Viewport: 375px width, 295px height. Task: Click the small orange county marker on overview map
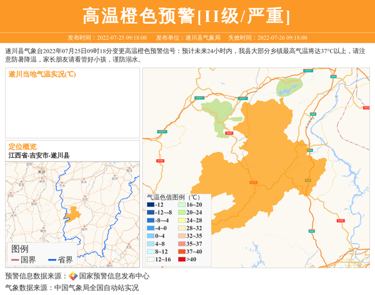click(x=72, y=213)
